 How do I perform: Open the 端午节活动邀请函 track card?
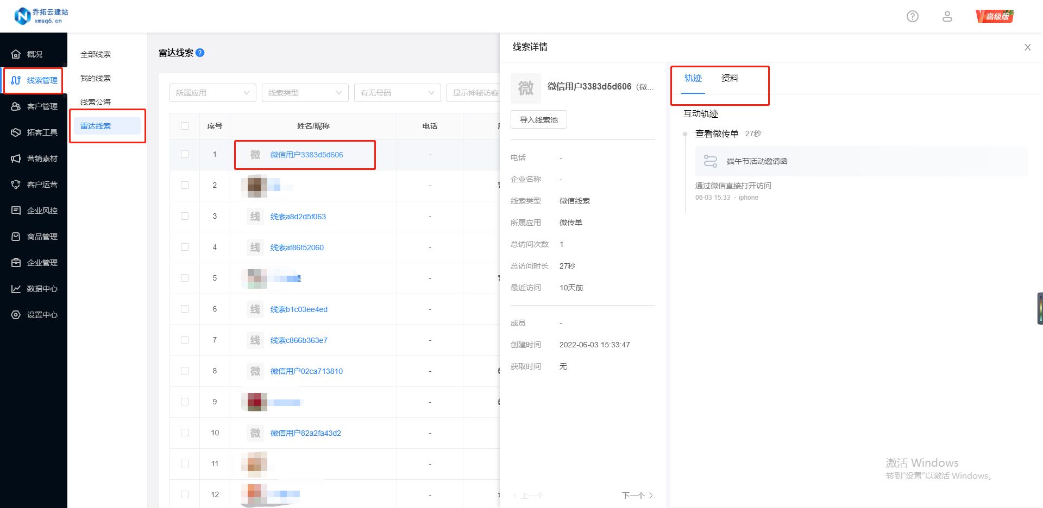point(862,161)
